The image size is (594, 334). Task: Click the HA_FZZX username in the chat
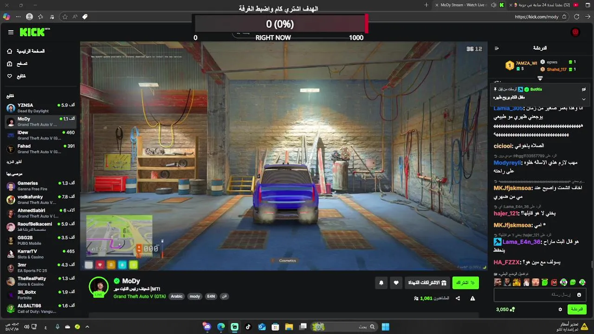coord(507,262)
